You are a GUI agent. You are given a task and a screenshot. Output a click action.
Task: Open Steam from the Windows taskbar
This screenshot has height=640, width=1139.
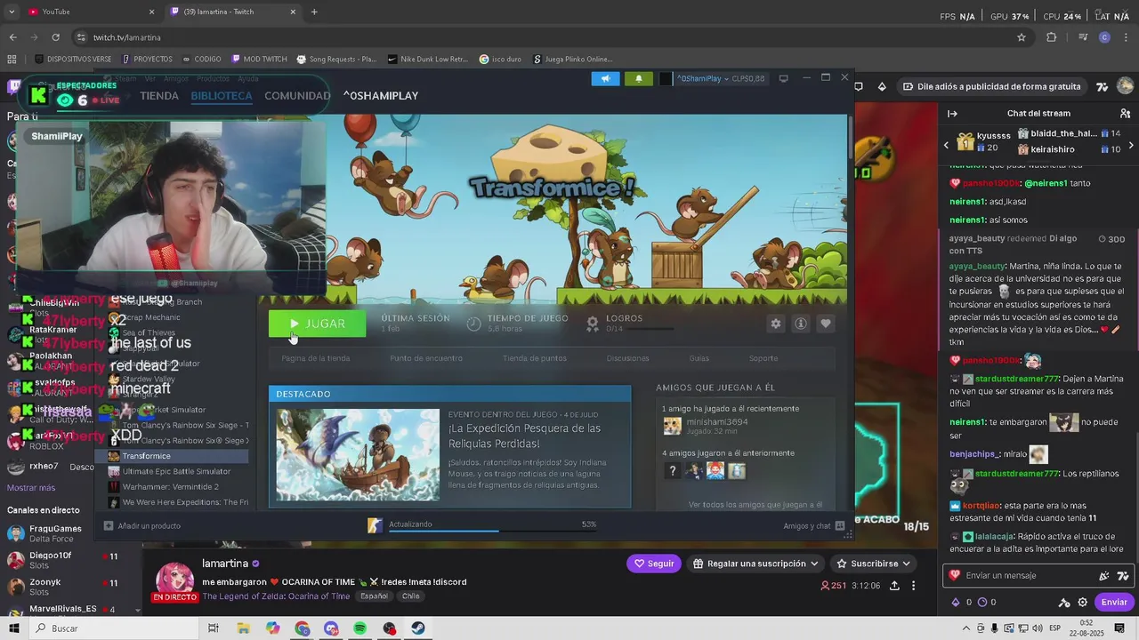click(417, 628)
